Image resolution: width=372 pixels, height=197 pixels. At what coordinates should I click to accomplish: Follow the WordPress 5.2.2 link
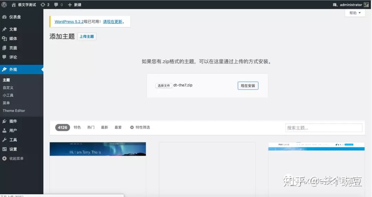tap(69, 22)
